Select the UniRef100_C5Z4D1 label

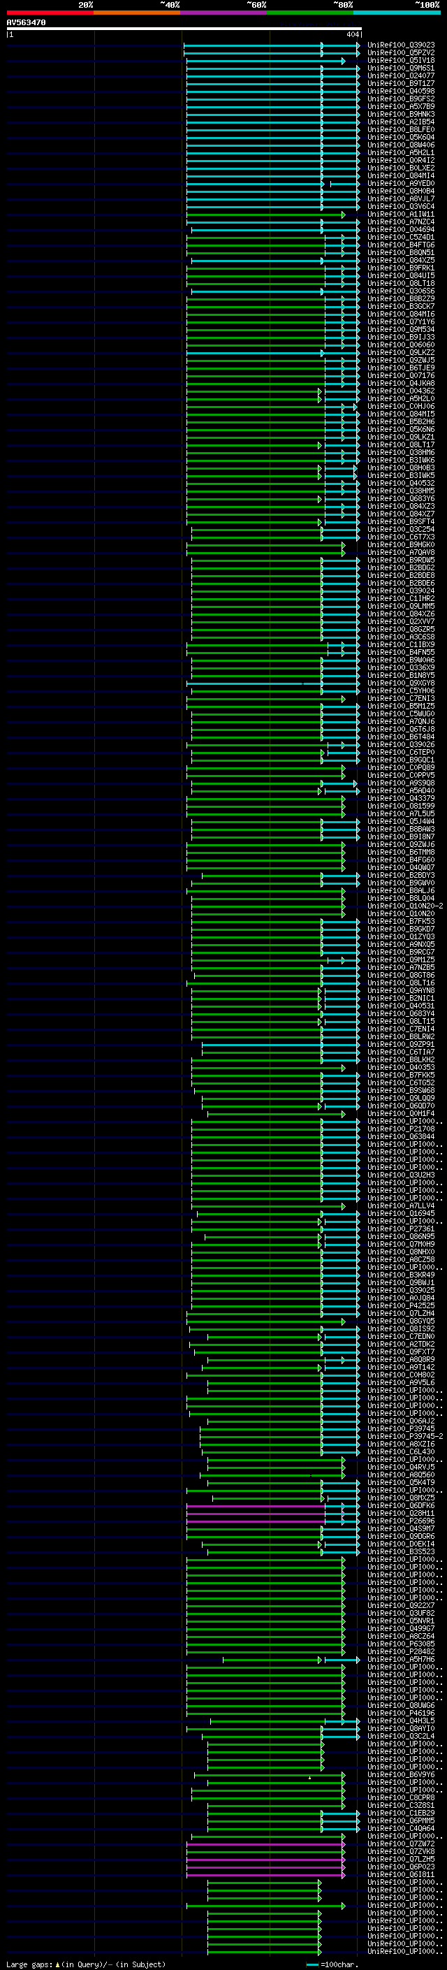(x=401, y=237)
